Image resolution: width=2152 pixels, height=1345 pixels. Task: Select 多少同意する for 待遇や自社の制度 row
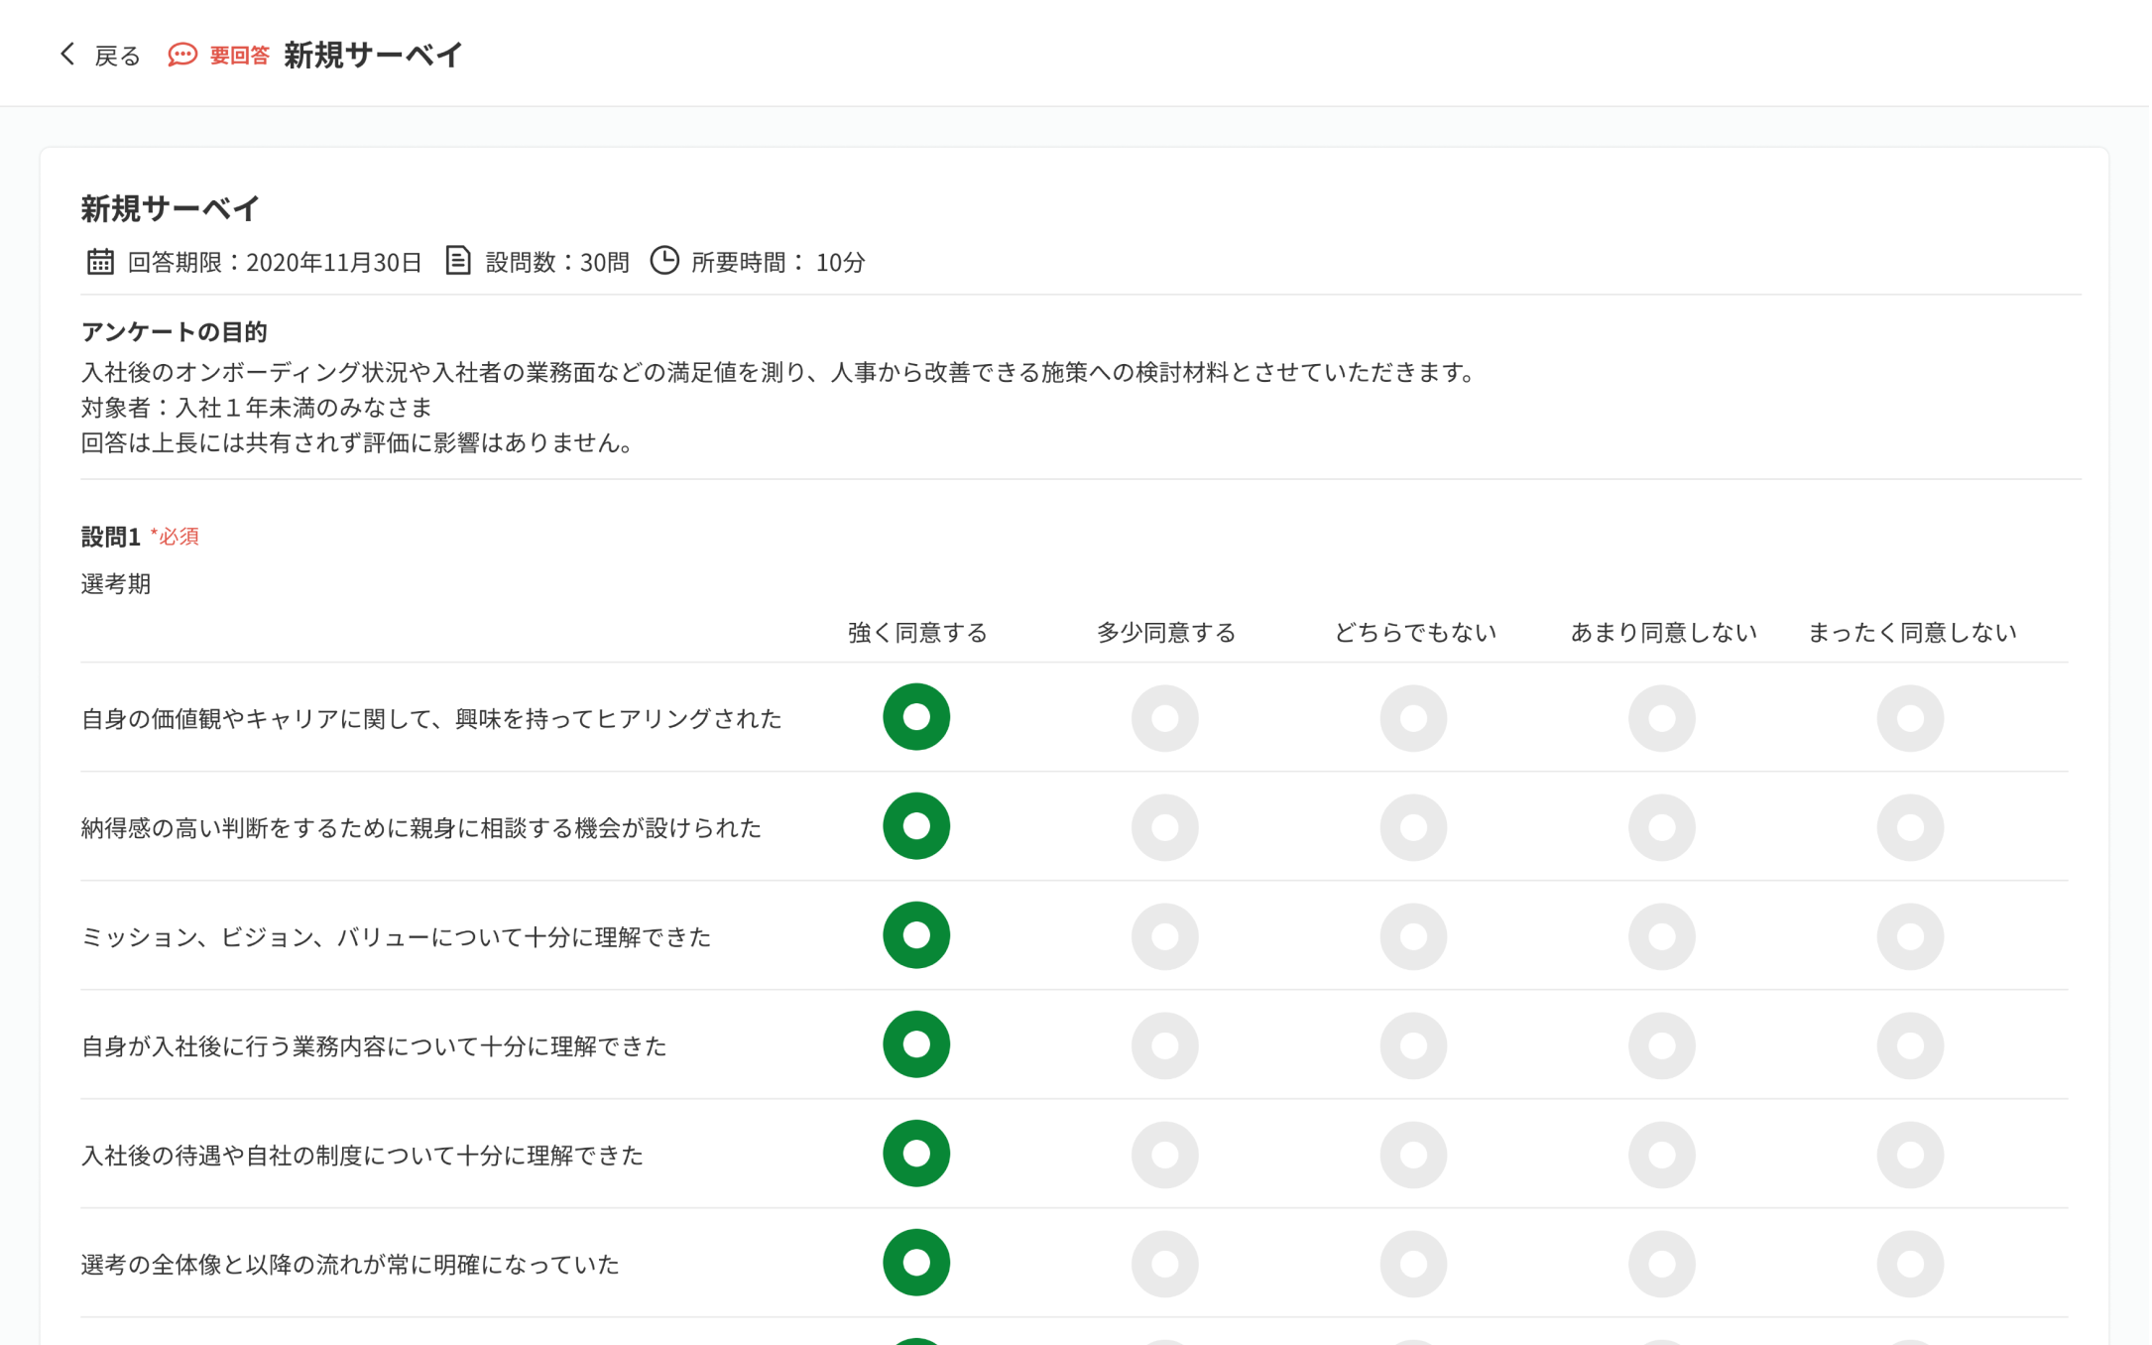point(1164,1154)
